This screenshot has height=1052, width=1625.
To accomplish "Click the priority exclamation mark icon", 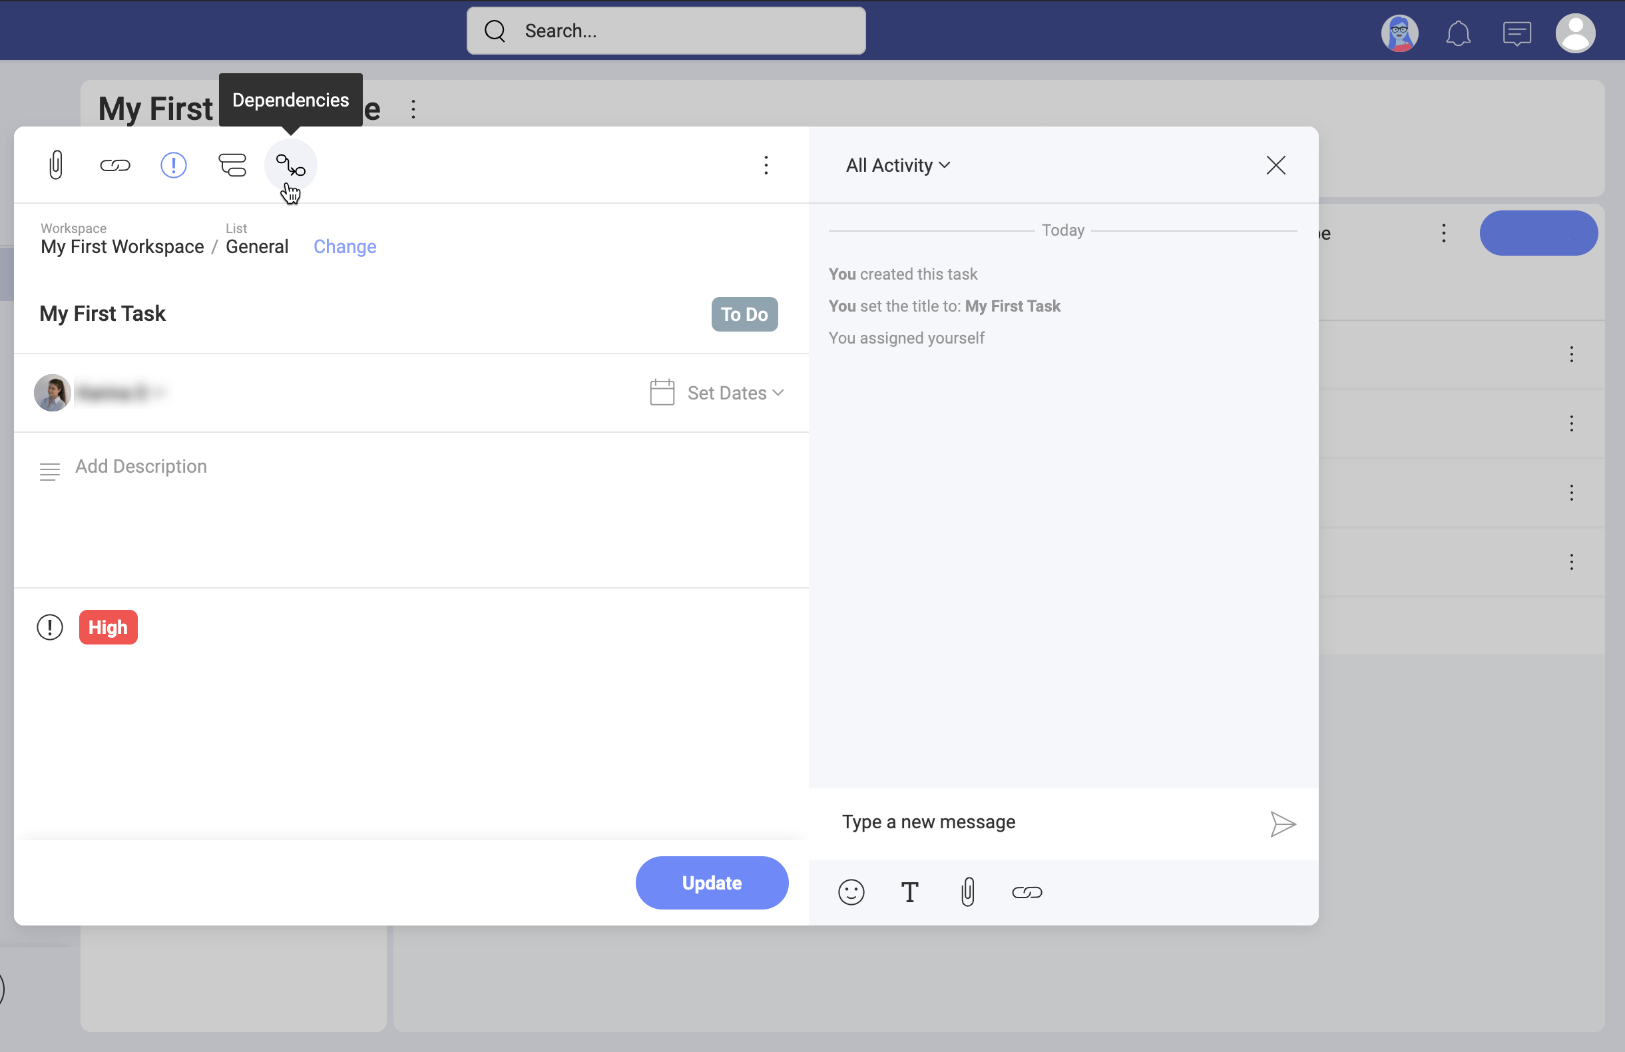I will (173, 164).
